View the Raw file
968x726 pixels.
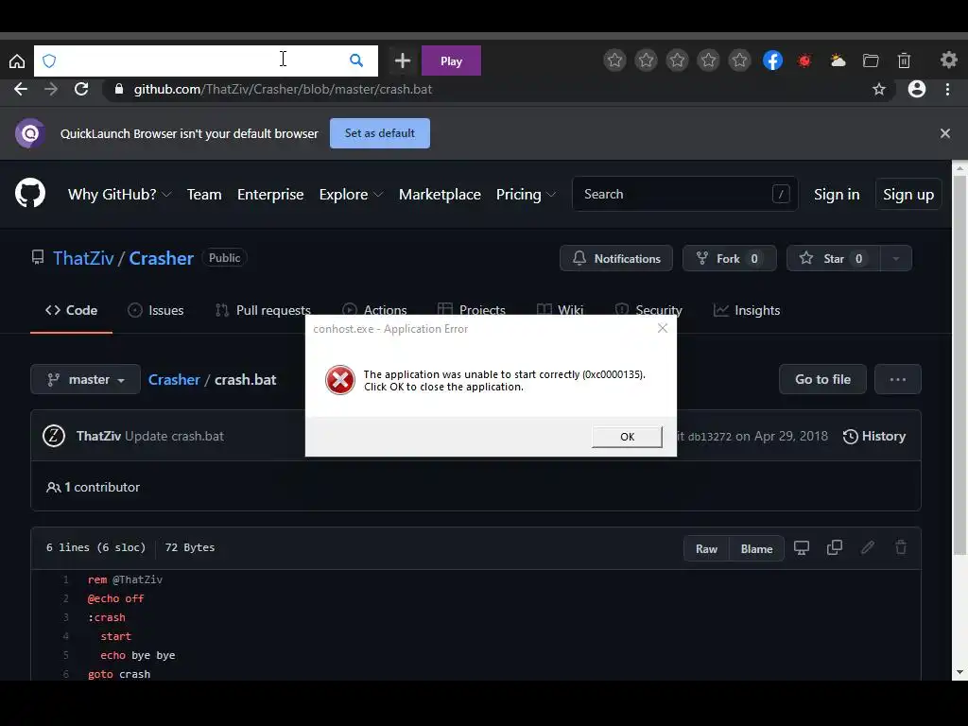coord(707,549)
